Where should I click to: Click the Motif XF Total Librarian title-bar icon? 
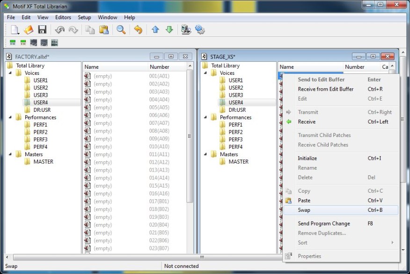point(7,6)
